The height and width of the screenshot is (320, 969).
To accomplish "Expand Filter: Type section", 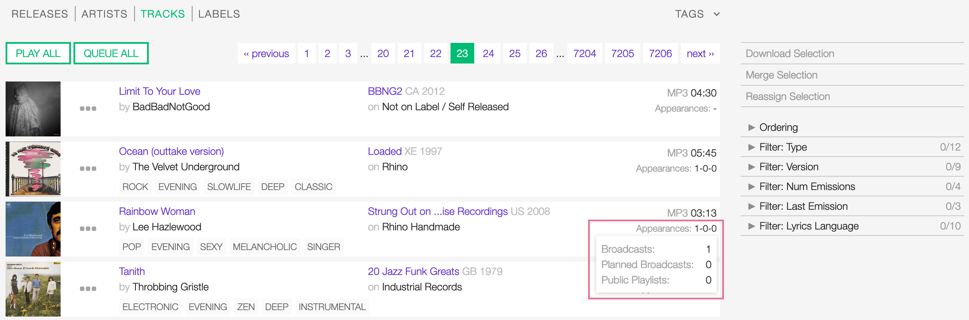I will (x=852, y=147).
